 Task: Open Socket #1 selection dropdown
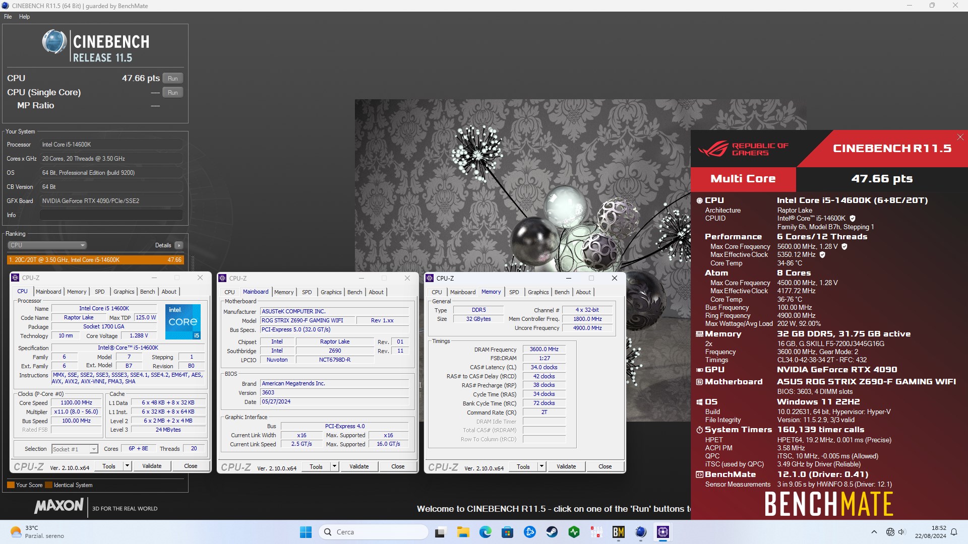75,449
